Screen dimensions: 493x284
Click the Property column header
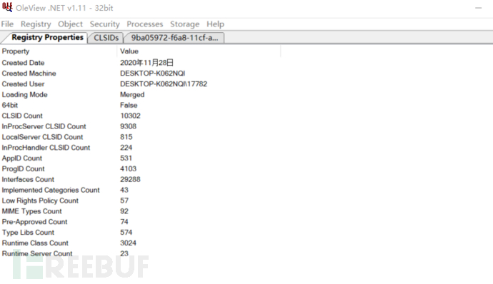point(59,51)
